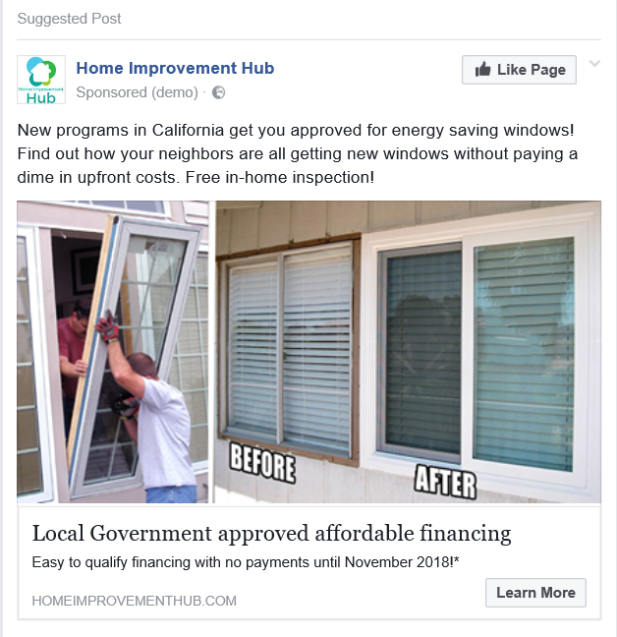Image resolution: width=617 pixels, height=637 pixels.
Task: Visit the HOMEIMPROVEMENTHUB.COM domain link
Action: click(134, 601)
